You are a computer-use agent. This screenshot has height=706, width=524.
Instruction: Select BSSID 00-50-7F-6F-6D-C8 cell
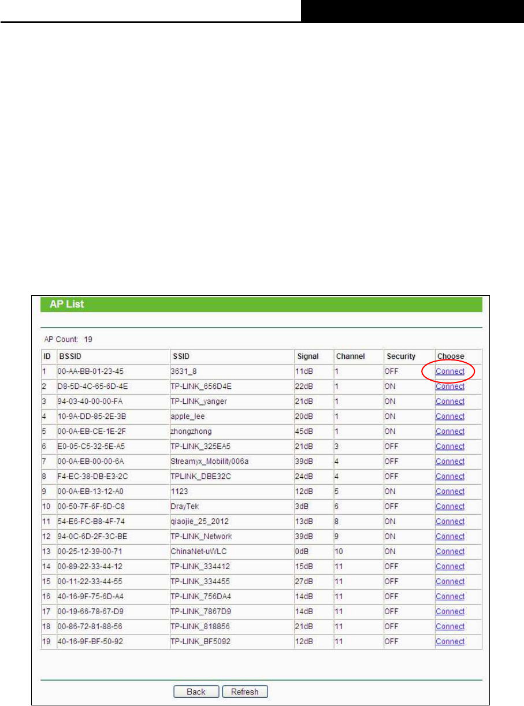(x=112, y=507)
